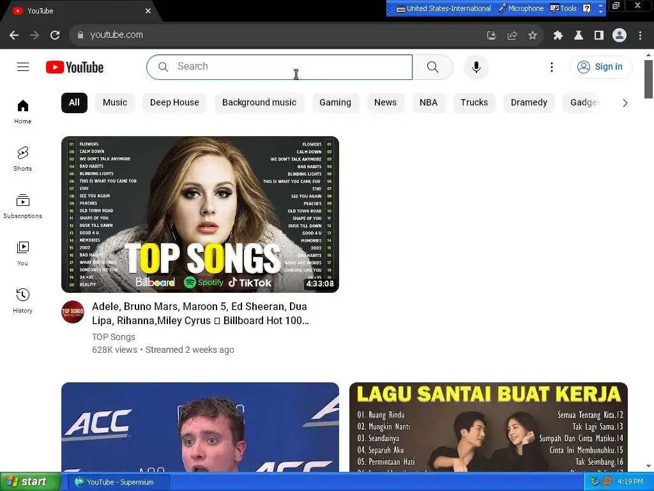Click the YouTube logo

pyautogui.click(x=75, y=67)
